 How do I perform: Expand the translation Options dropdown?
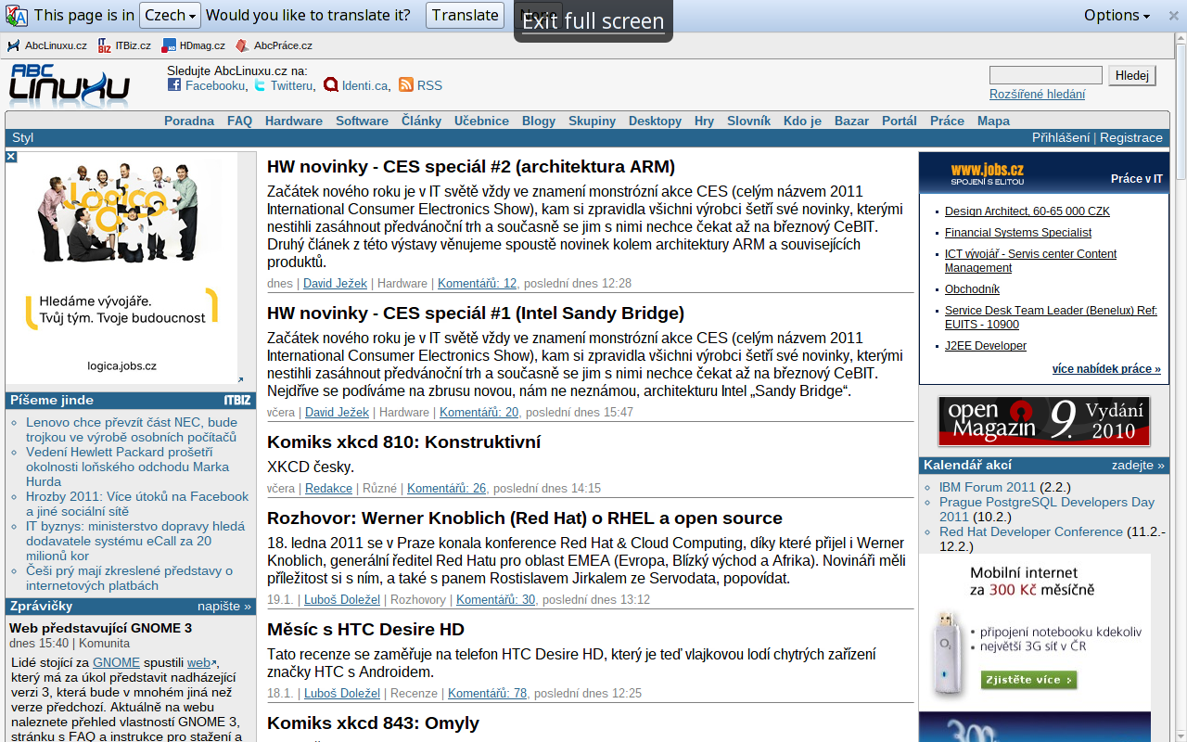[1117, 16]
